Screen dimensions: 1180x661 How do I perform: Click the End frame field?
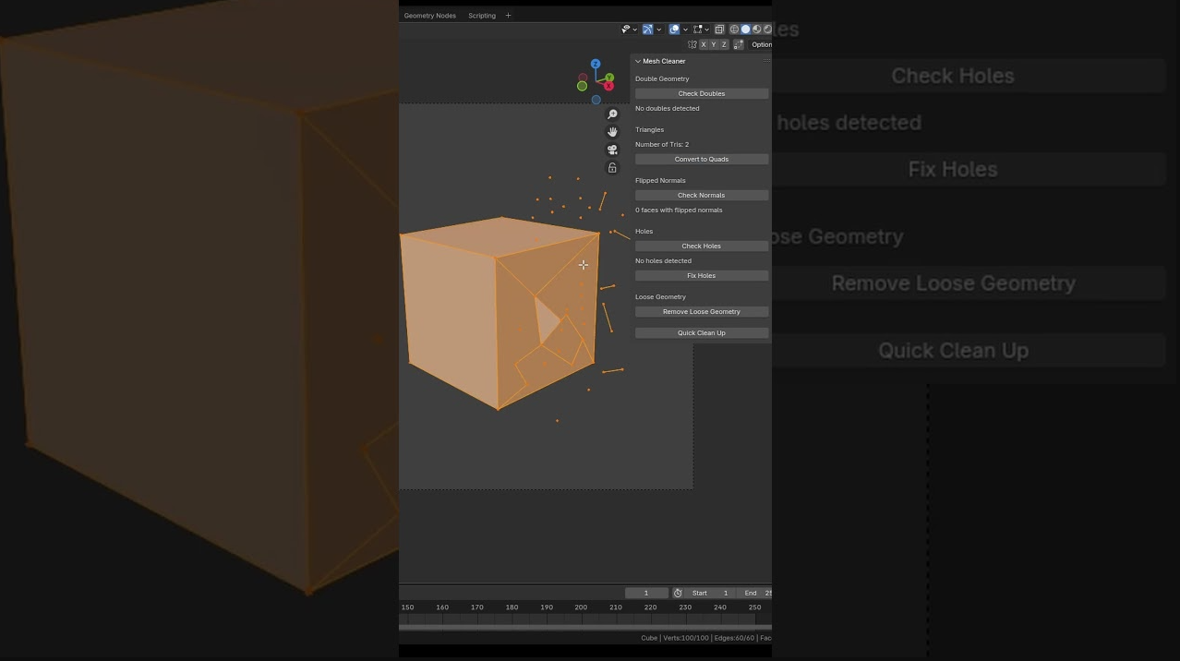pos(756,593)
